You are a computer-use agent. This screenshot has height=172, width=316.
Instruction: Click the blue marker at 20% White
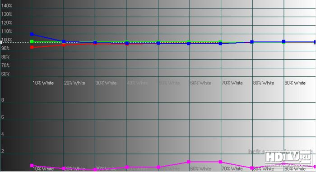(64, 42)
